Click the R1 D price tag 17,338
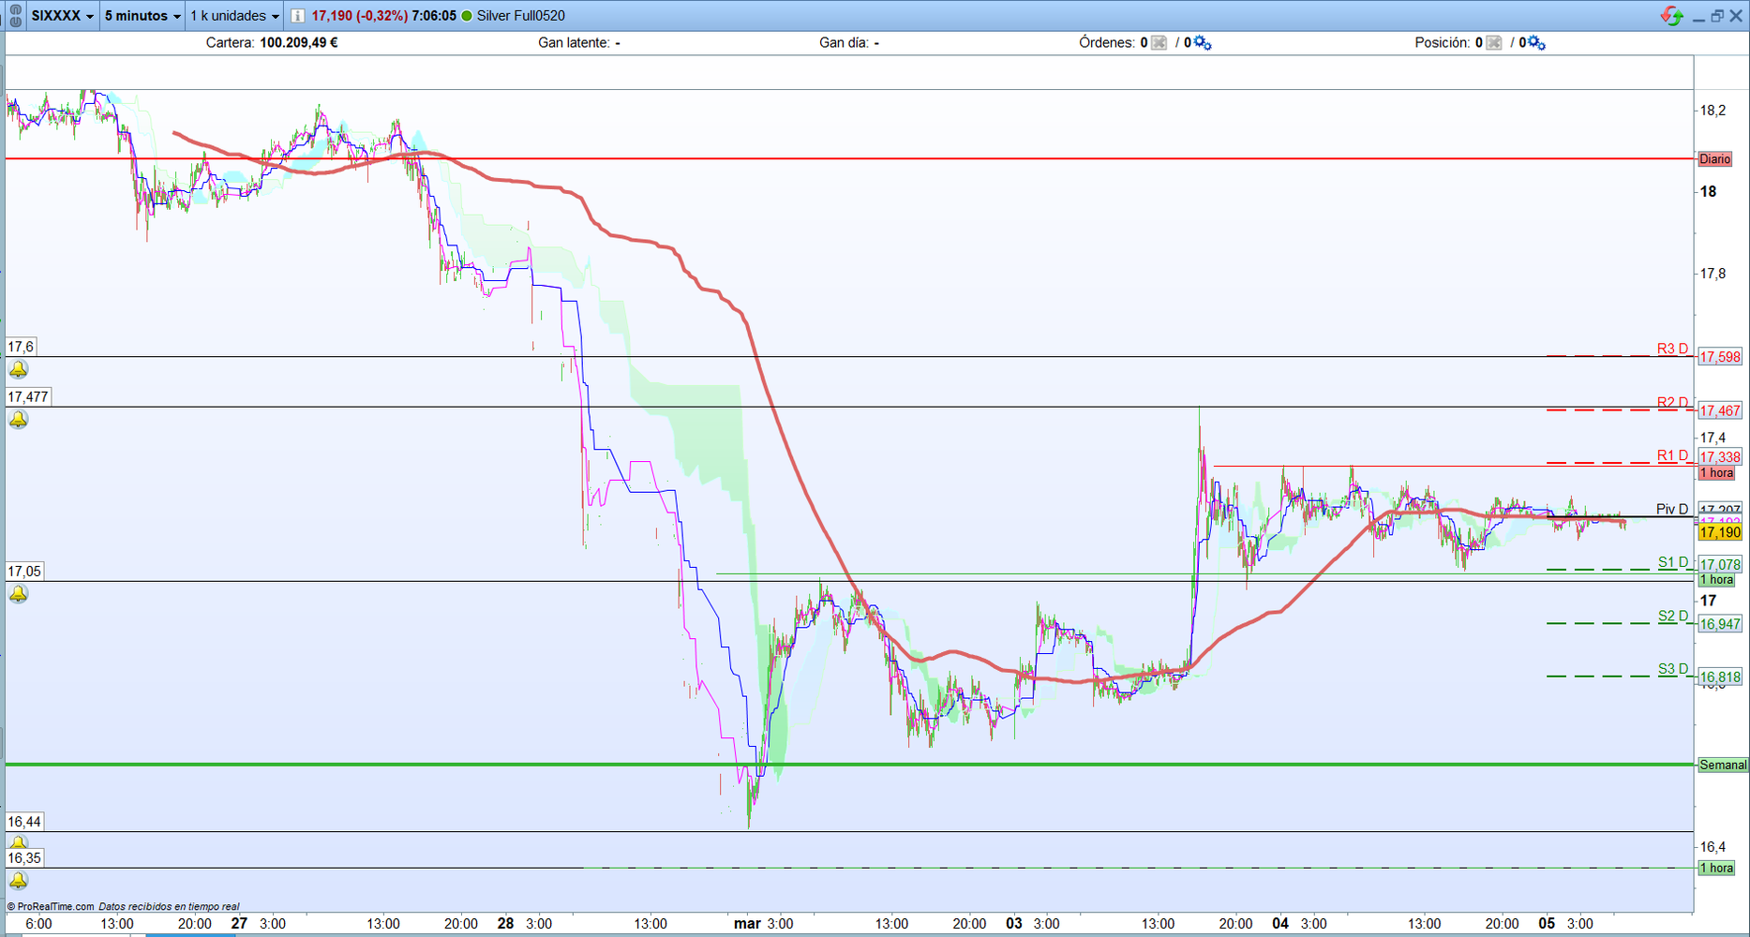This screenshot has width=1750, height=937. [x=1720, y=457]
